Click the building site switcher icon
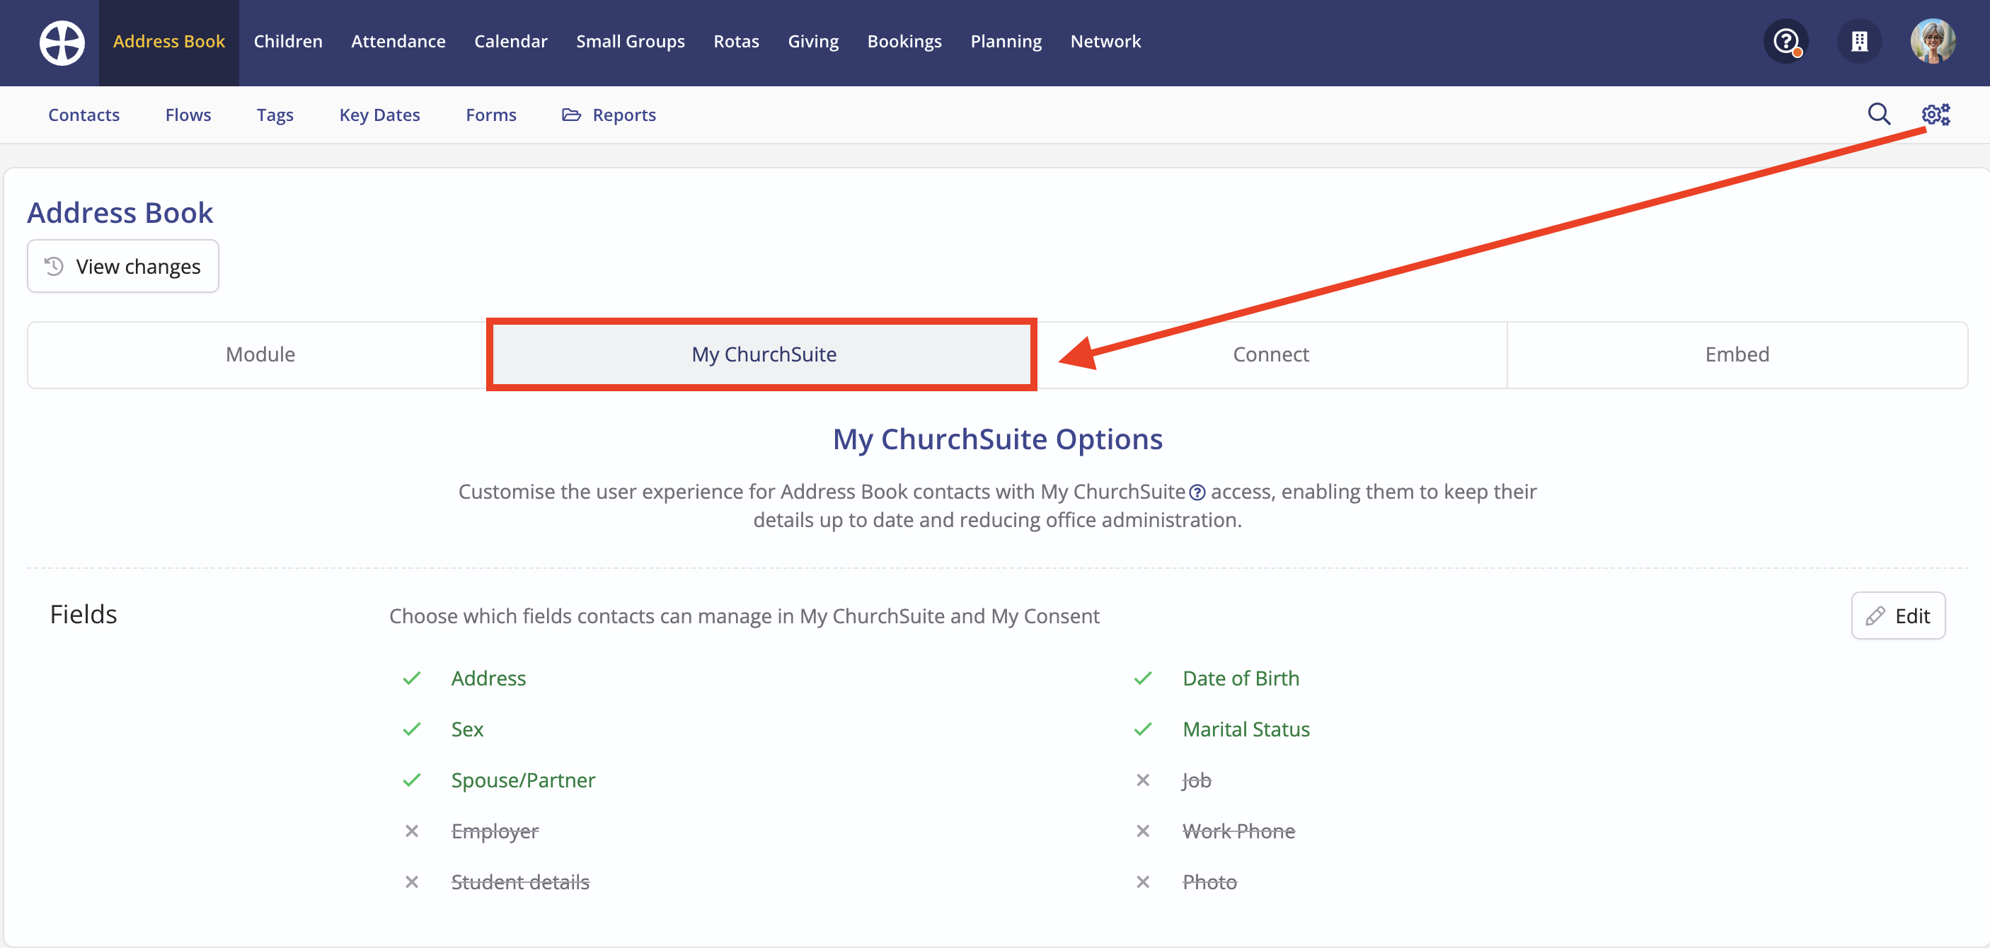This screenshot has width=1990, height=948. [1860, 42]
